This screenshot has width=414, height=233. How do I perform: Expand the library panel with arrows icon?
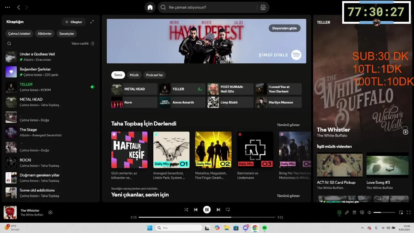click(x=92, y=22)
